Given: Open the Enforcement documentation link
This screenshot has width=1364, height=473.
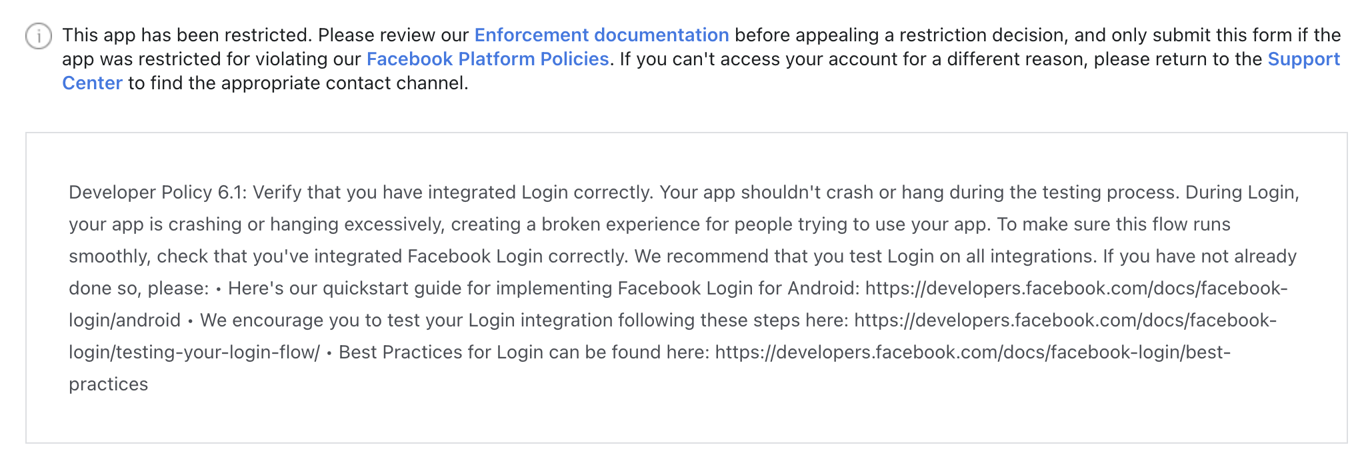Looking at the screenshot, I should coord(599,35).
